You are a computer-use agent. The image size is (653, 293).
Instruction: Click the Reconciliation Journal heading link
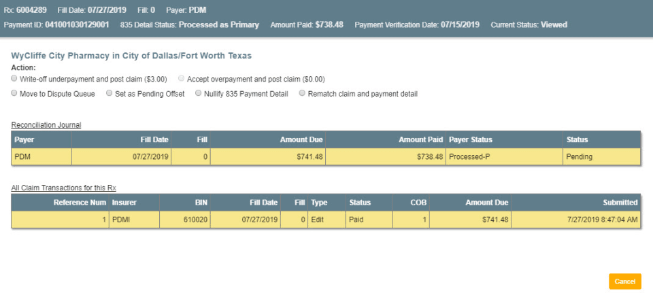[46, 125]
